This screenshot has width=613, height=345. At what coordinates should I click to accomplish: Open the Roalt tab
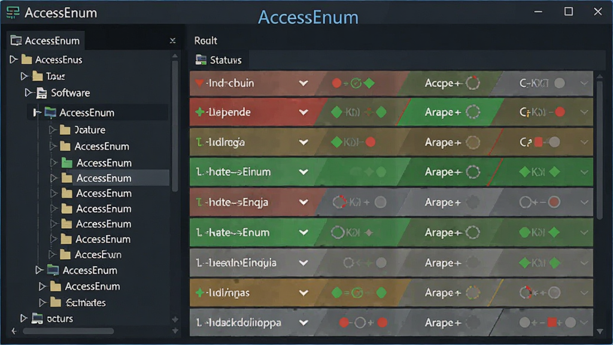(206, 41)
